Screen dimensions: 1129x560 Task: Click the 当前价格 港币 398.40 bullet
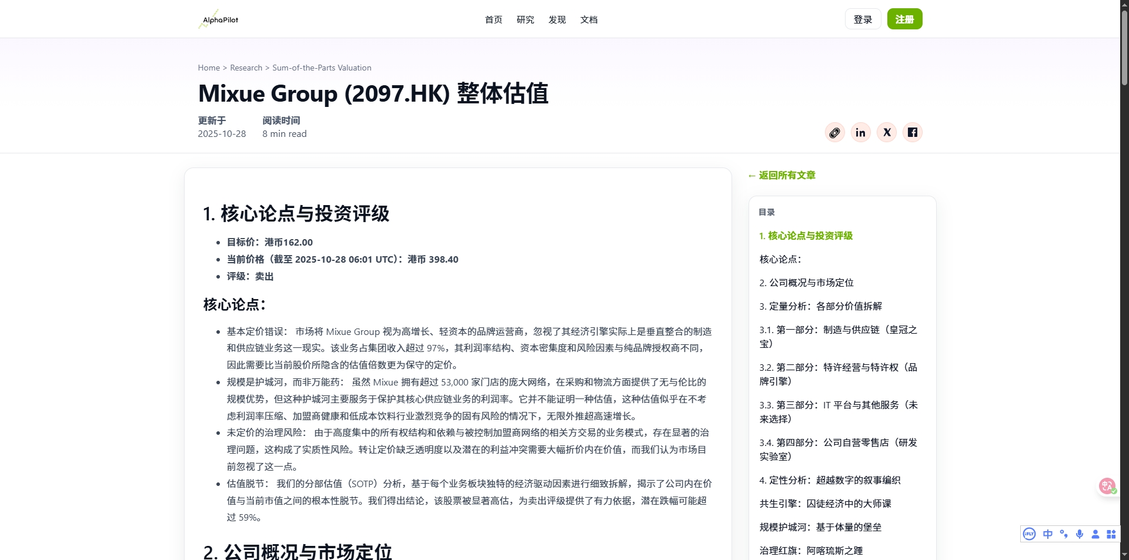click(x=343, y=259)
